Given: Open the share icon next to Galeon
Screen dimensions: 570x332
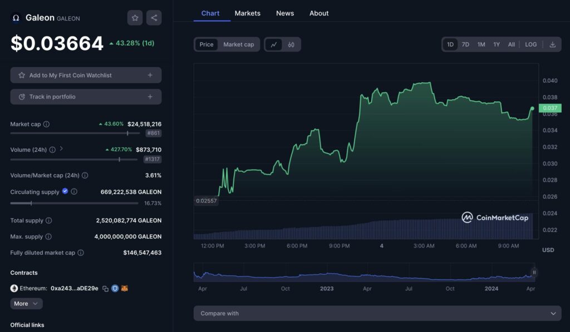Looking at the screenshot, I should 154,18.
